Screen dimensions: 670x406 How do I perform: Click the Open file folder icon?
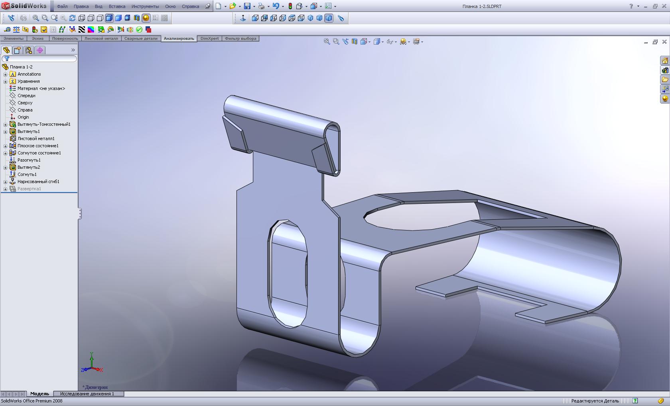(233, 6)
